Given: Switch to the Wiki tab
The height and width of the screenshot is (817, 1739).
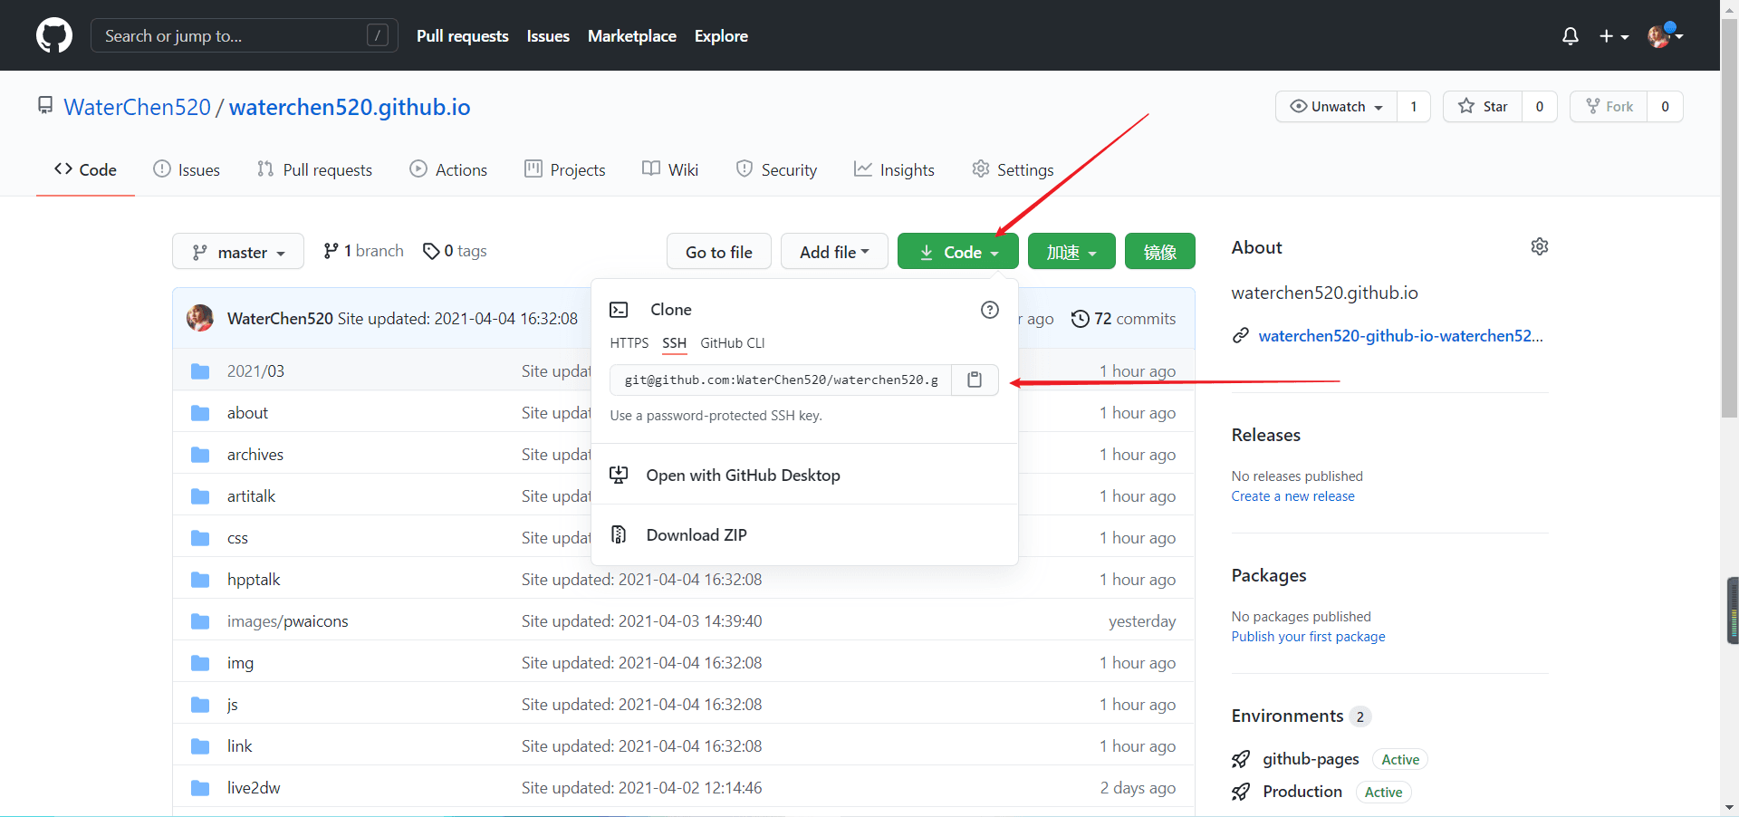Looking at the screenshot, I should [670, 169].
